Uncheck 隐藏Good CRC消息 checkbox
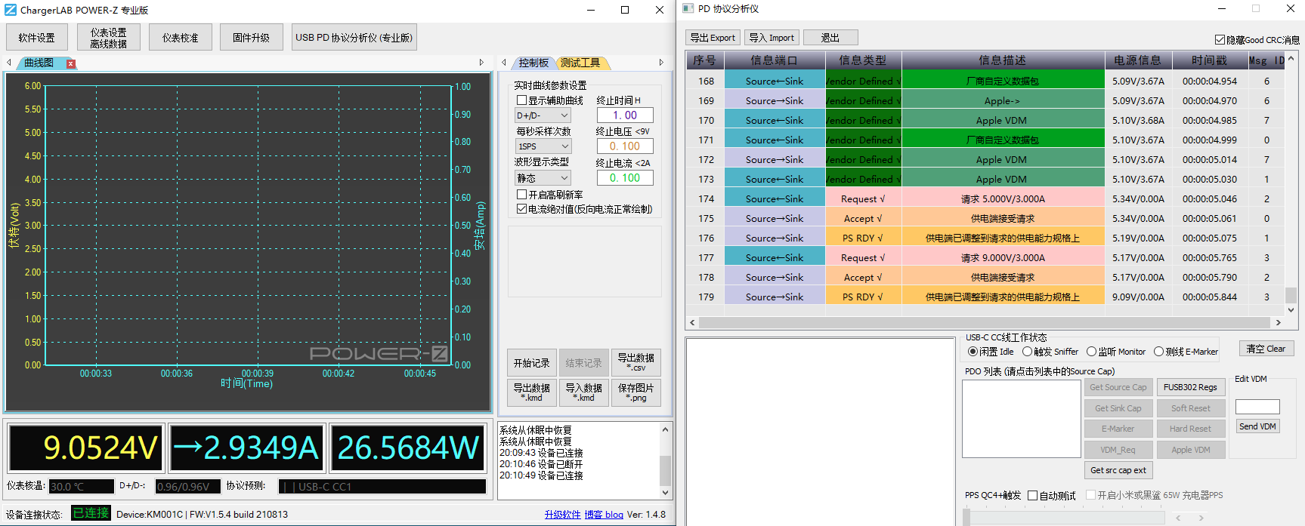 click(x=1220, y=39)
